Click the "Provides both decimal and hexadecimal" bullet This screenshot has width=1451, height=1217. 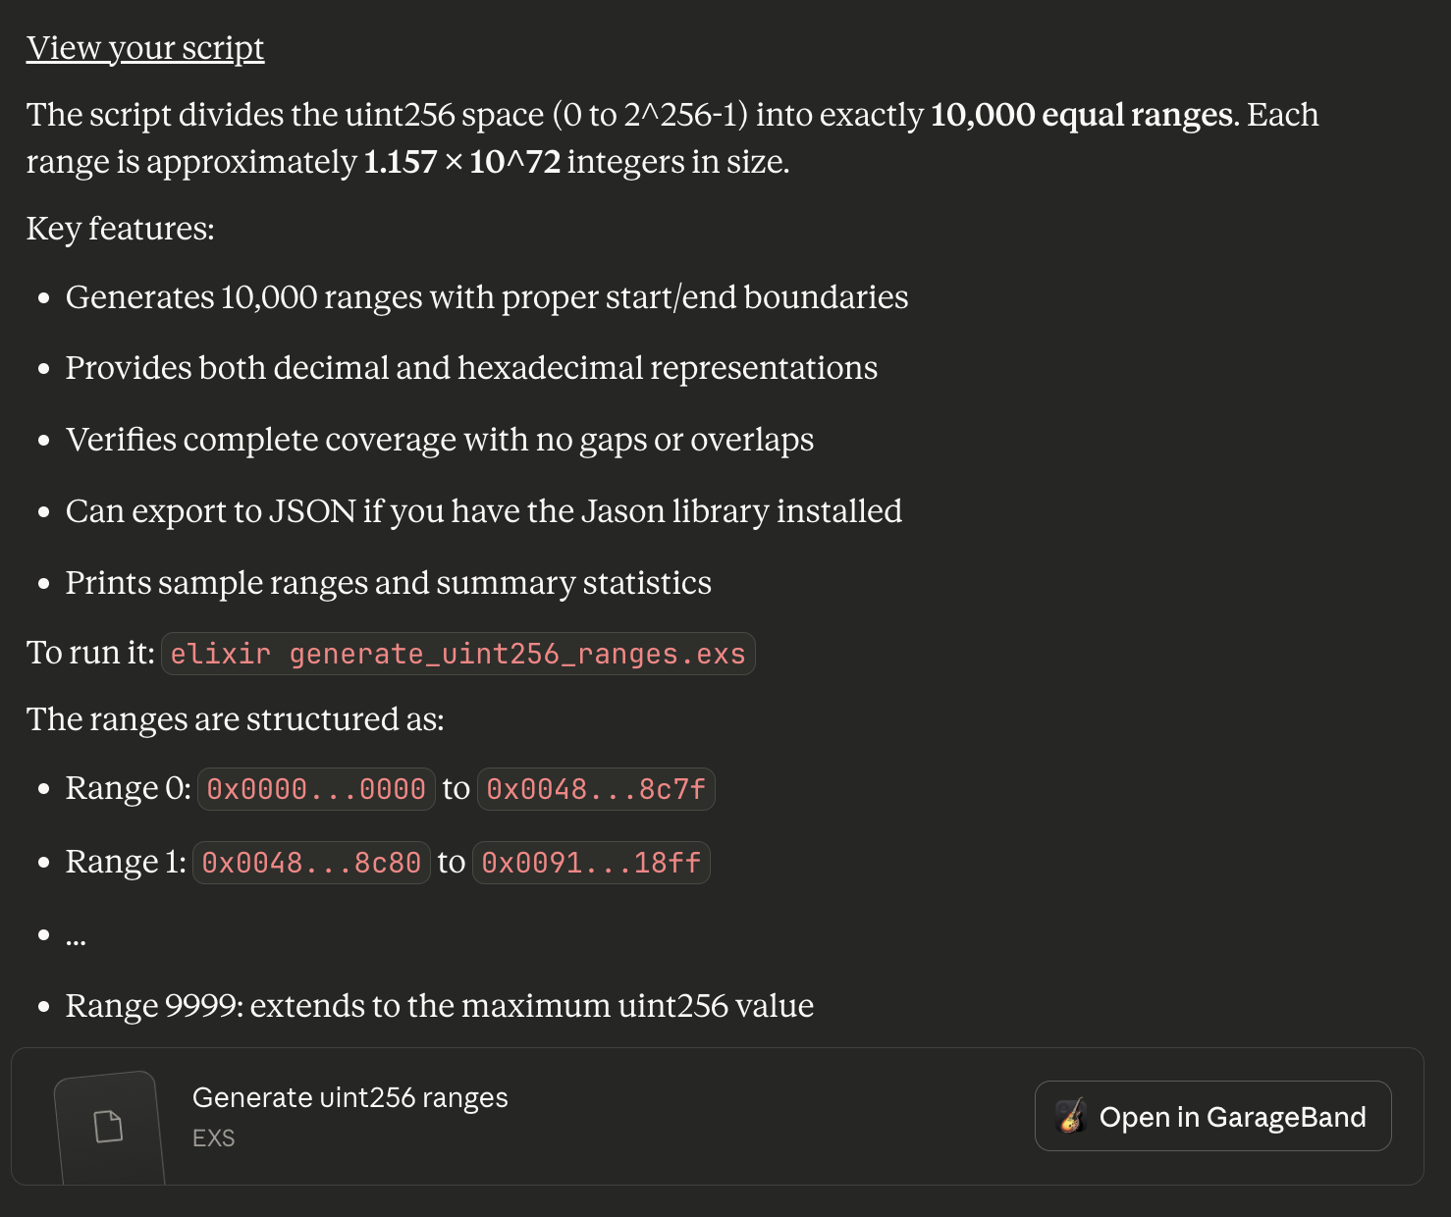(x=471, y=368)
